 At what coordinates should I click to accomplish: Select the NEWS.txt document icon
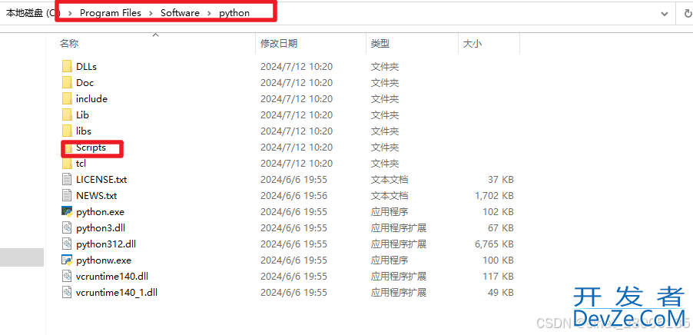pos(67,196)
